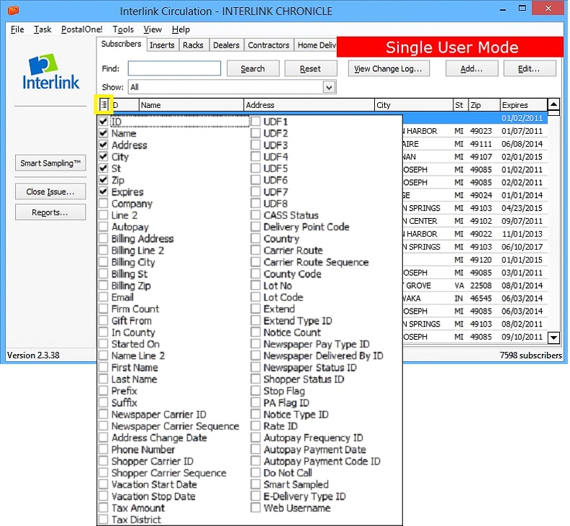Open View Change Log
The width and height of the screenshot is (570, 526).
point(389,68)
